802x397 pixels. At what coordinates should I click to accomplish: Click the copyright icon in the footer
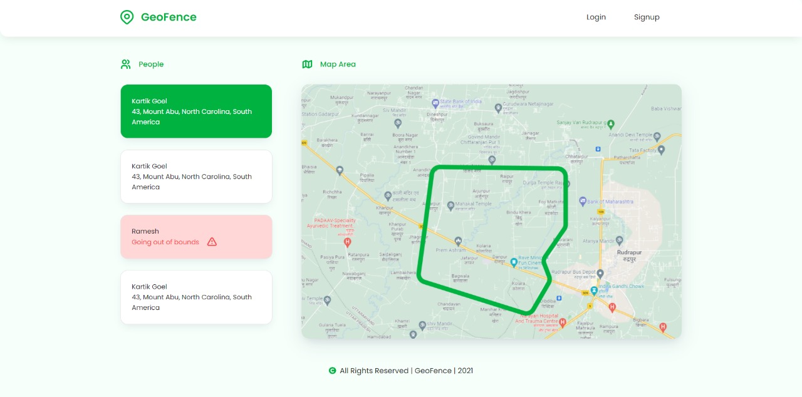pos(333,371)
